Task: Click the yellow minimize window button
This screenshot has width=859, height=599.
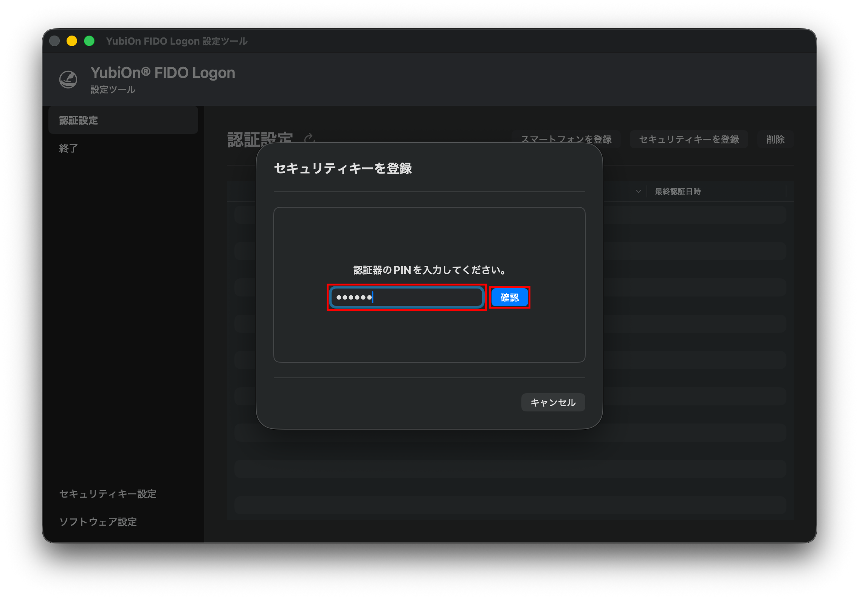Action: click(x=72, y=41)
